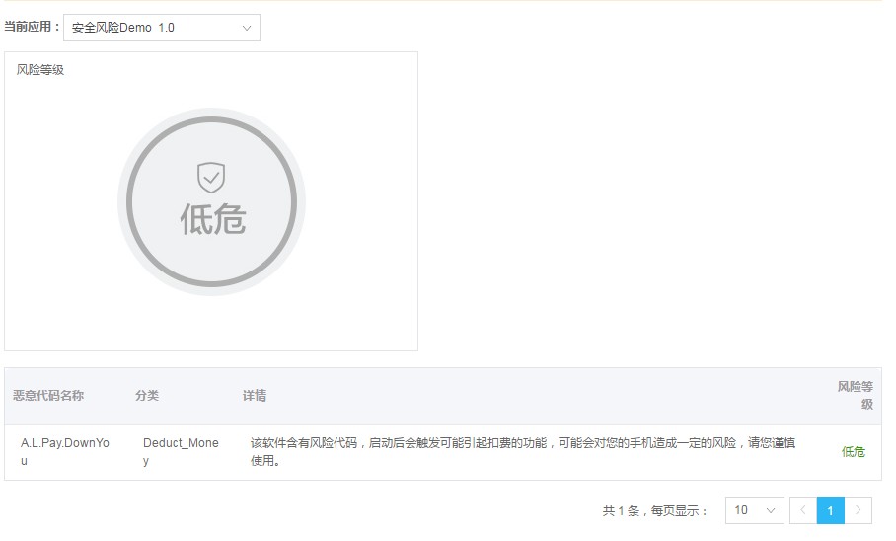Image resolution: width=896 pixels, height=541 pixels.
Task: Click the chevron arrow of the 当前应用 selector
Action: (247, 28)
